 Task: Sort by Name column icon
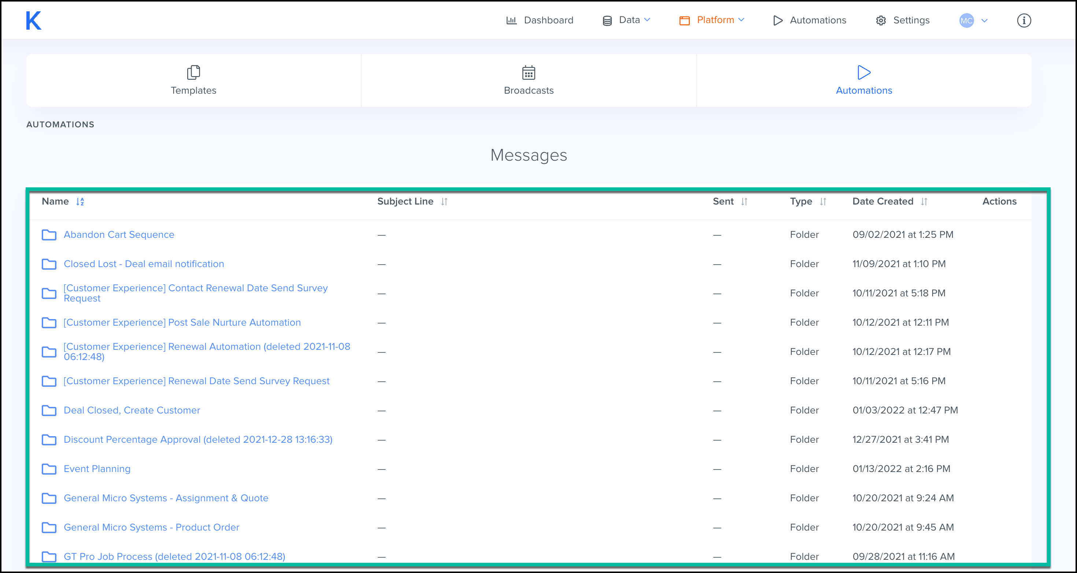80,202
